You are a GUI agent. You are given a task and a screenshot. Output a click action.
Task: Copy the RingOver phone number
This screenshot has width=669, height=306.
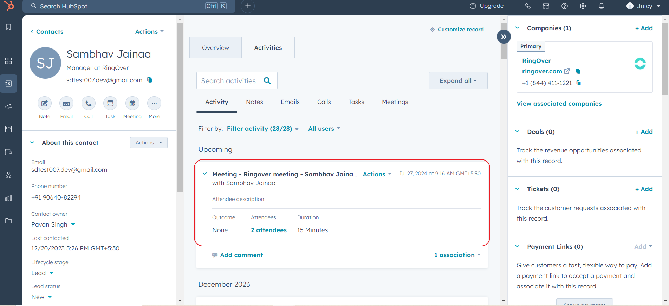pos(579,83)
